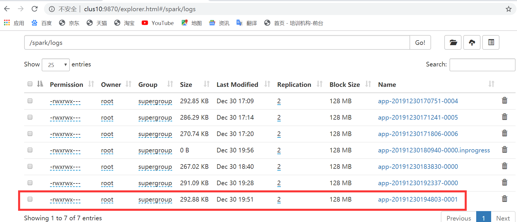
Task: Open the 百度 bookmark
Action: (x=42, y=23)
